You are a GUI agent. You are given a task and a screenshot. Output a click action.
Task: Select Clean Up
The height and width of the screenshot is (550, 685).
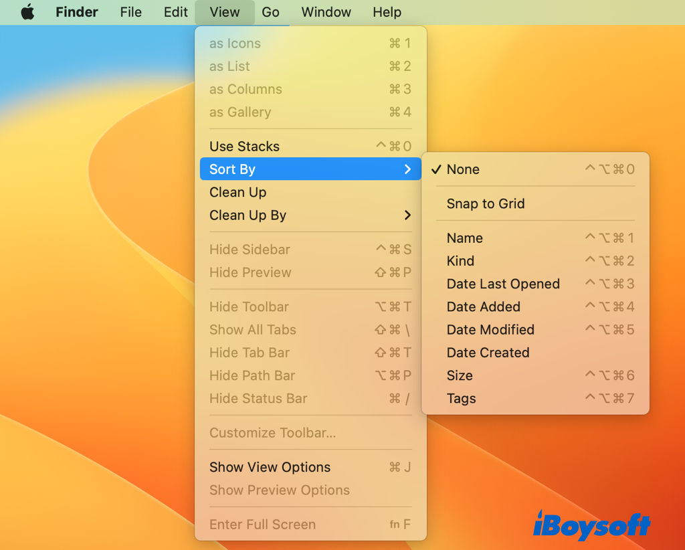pos(237,192)
